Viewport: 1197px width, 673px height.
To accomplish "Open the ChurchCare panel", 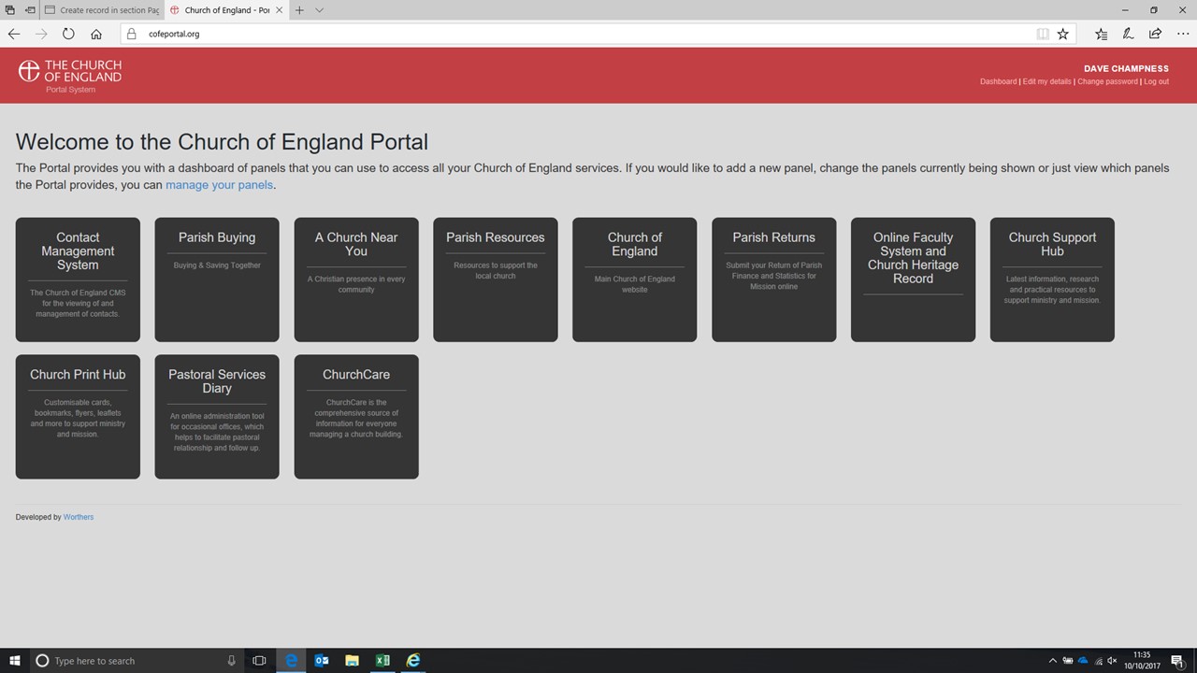I will tap(356, 417).
